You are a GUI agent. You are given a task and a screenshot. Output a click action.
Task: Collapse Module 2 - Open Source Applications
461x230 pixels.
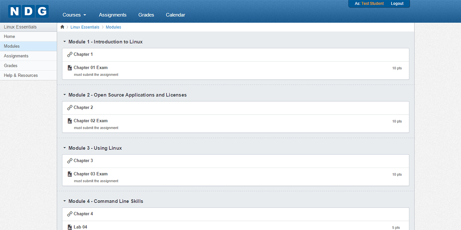(65, 95)
